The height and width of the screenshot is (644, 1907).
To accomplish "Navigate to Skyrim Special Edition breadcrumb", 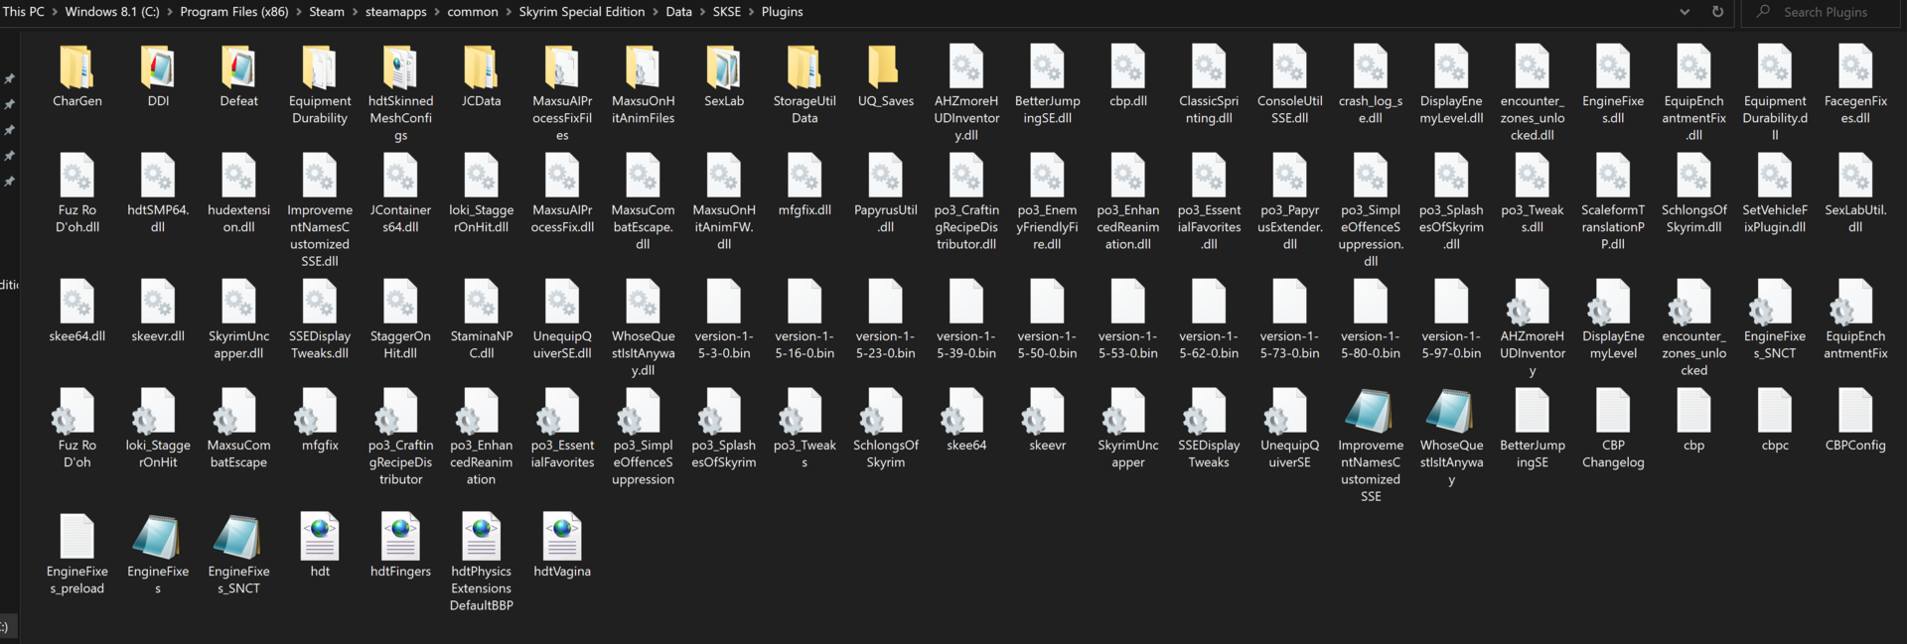I will 581,12.
